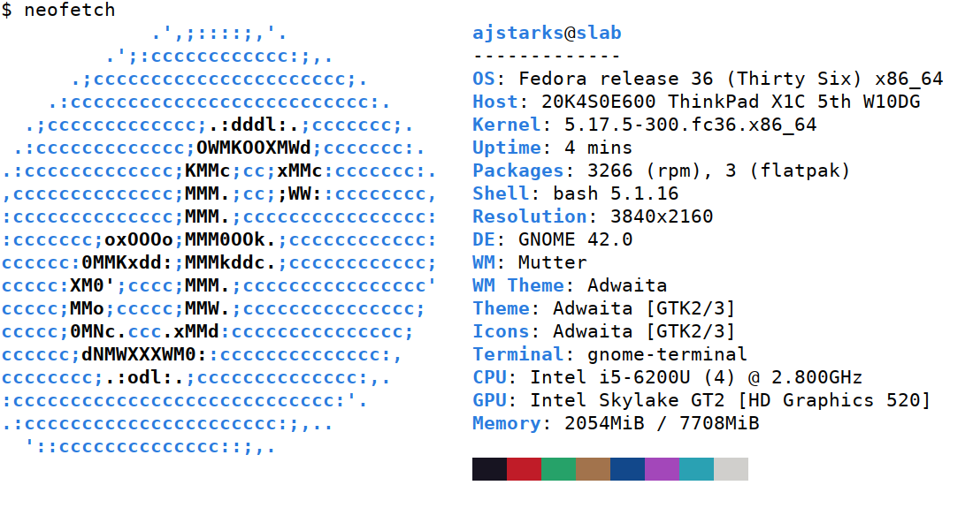The width and height of the screenshot is (973, 508).
Task: Click the 'CPU' label
Action: coord(489,376)
